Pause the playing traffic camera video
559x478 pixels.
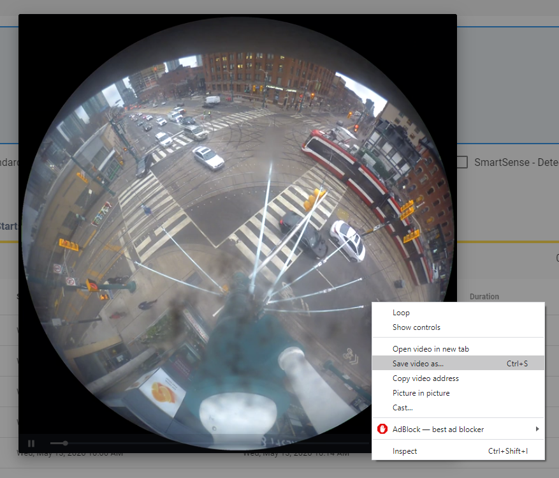(x=31, y=443)
